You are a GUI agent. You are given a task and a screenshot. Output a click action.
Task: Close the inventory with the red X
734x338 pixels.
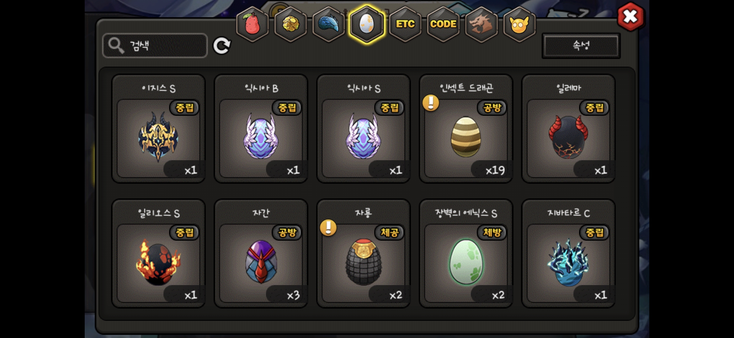(x=630, y=17)
